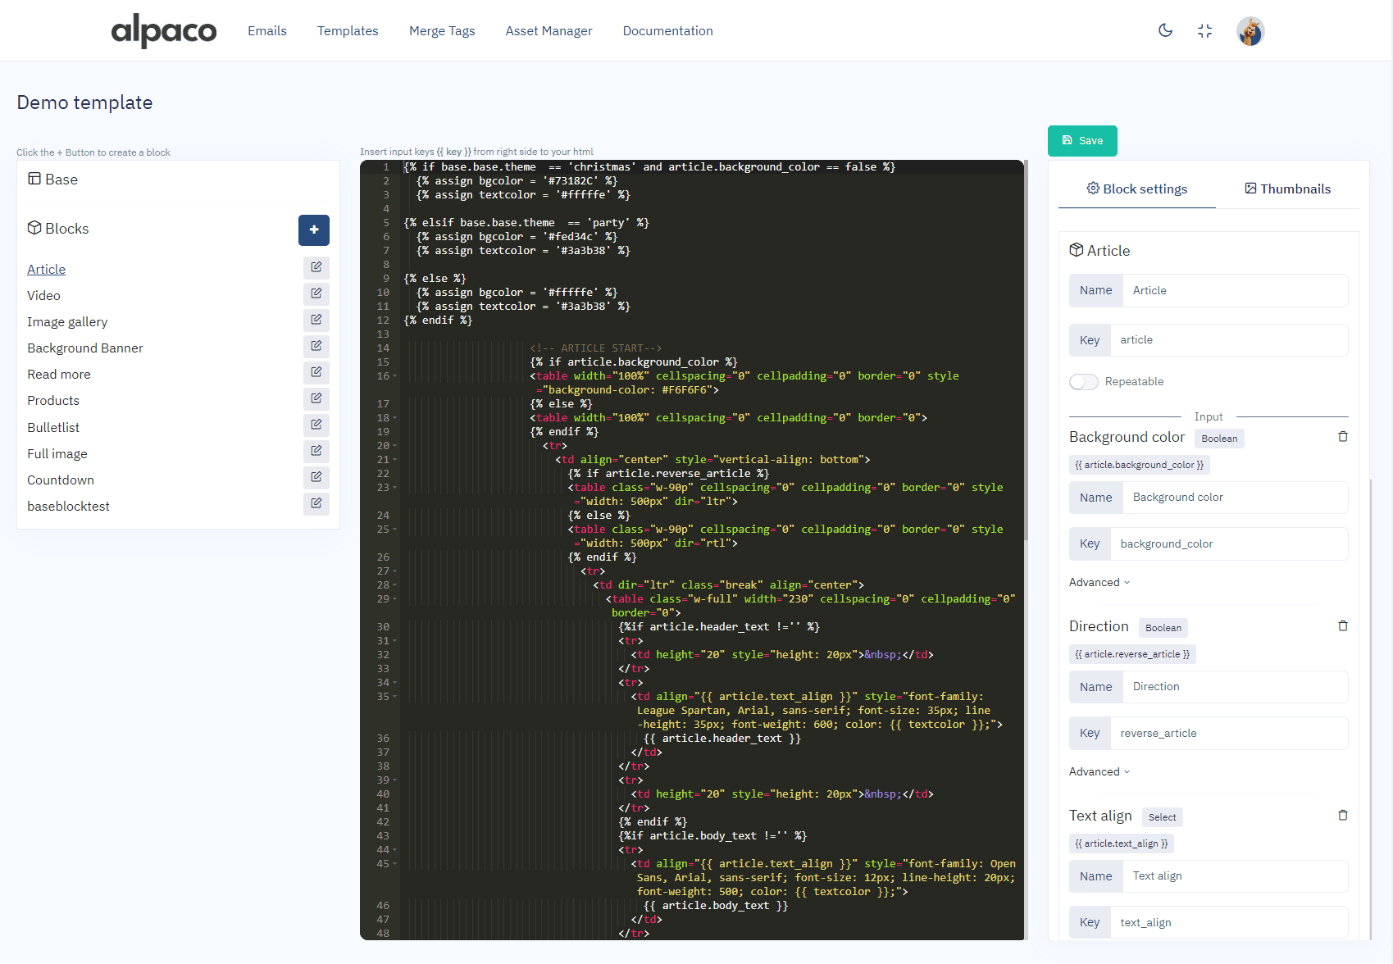Delete the Background color input

pos(1342,437)
